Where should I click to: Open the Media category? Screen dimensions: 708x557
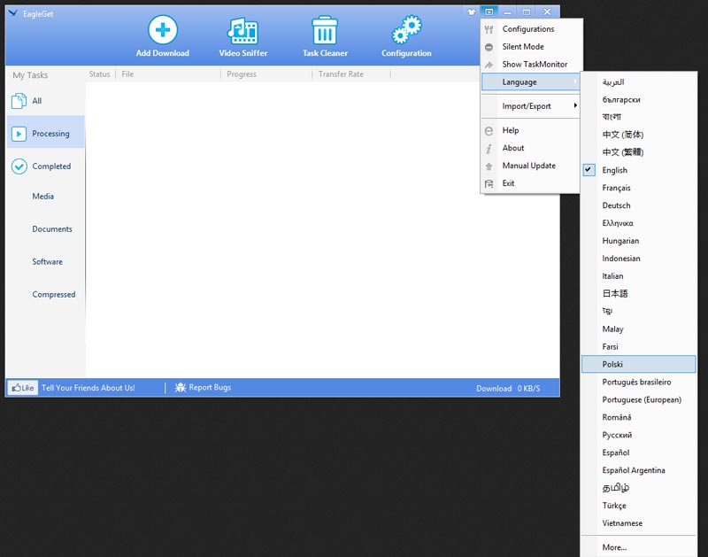point(42,196)
